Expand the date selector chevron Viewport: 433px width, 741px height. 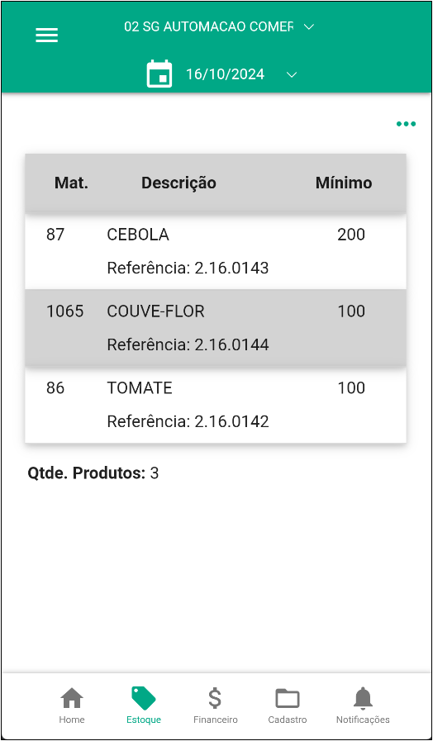click(293, 74)
